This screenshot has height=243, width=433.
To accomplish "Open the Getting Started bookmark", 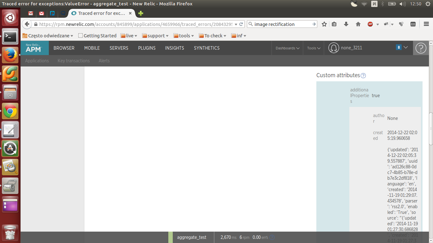I will 97,36.
